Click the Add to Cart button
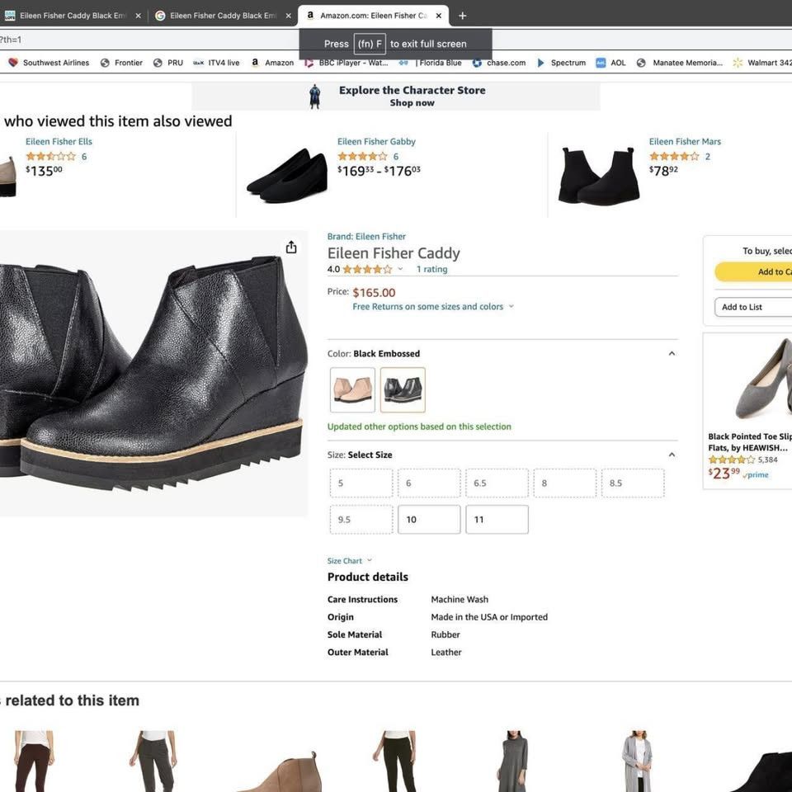 click(753, 271)
